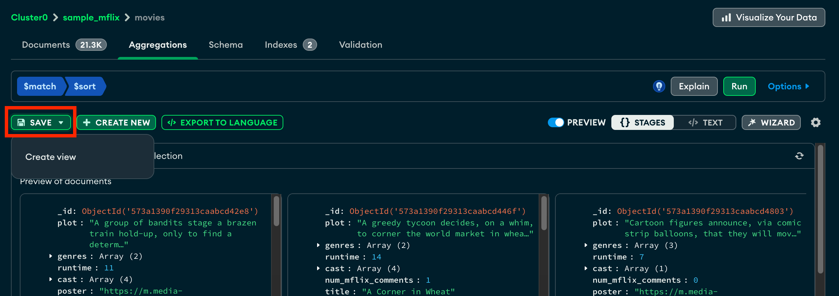Switch to Text editor view
Image resolution: width=839 pixels, height=296 pixels.
705,122
